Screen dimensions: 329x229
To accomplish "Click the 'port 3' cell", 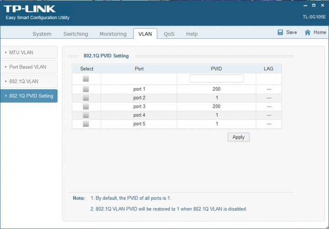I will coord(139,107).
